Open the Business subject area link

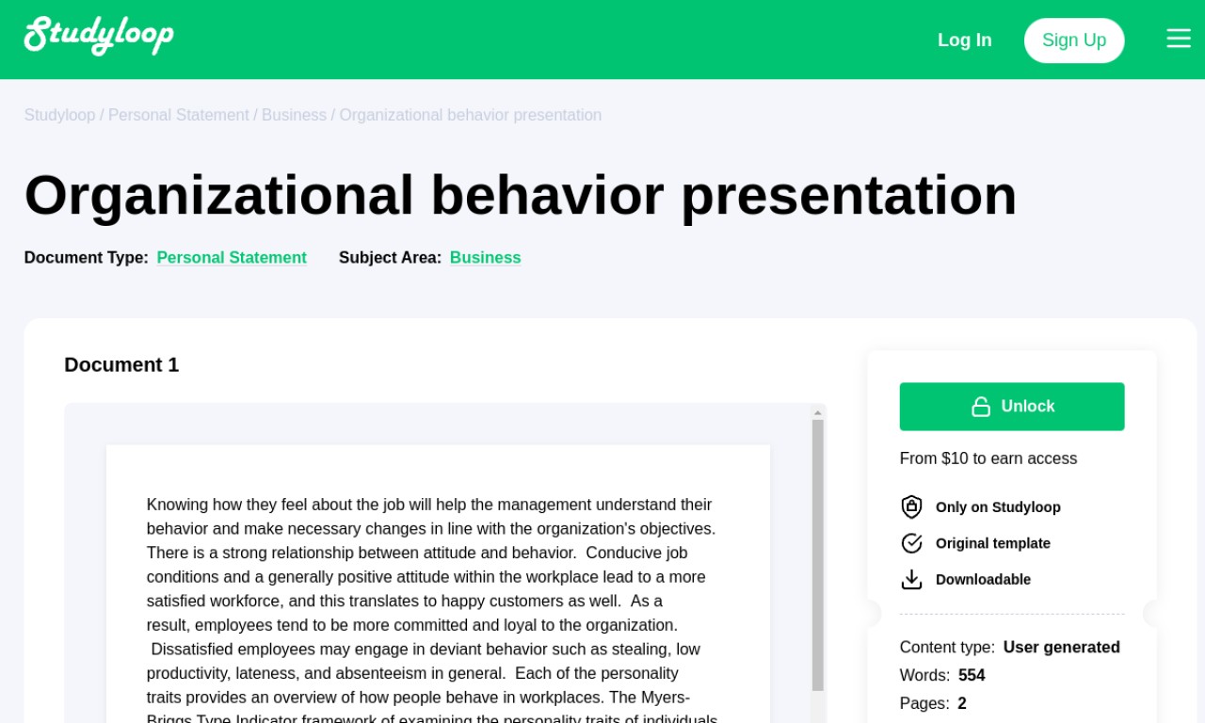pos(485,258)
